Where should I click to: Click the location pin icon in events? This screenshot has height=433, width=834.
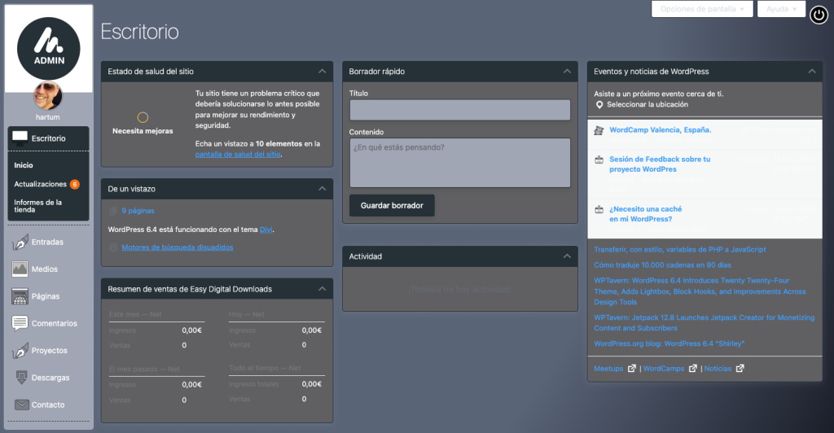[599, 105]
